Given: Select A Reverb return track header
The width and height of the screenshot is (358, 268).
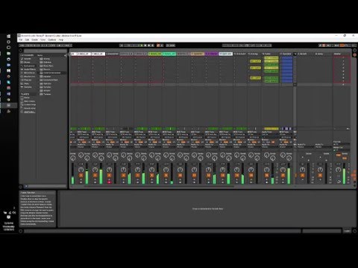Looking at the screenshot, I should [x=306, y=54].
